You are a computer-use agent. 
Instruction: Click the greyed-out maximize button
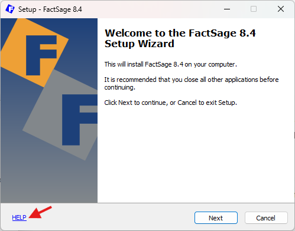(x=254, y=9)
